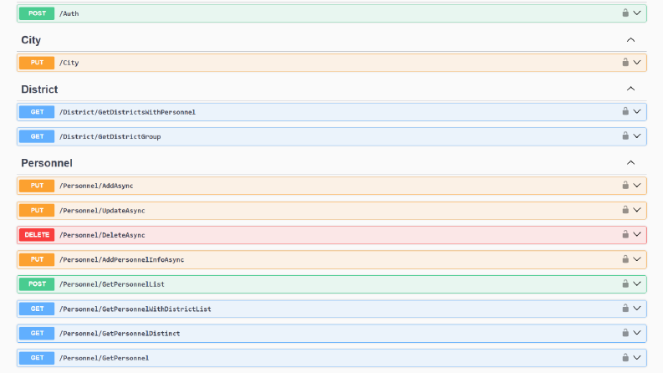Expand GetDistrictsWithPersonnel row chevron
663x373 pixels.
(637, 111)
